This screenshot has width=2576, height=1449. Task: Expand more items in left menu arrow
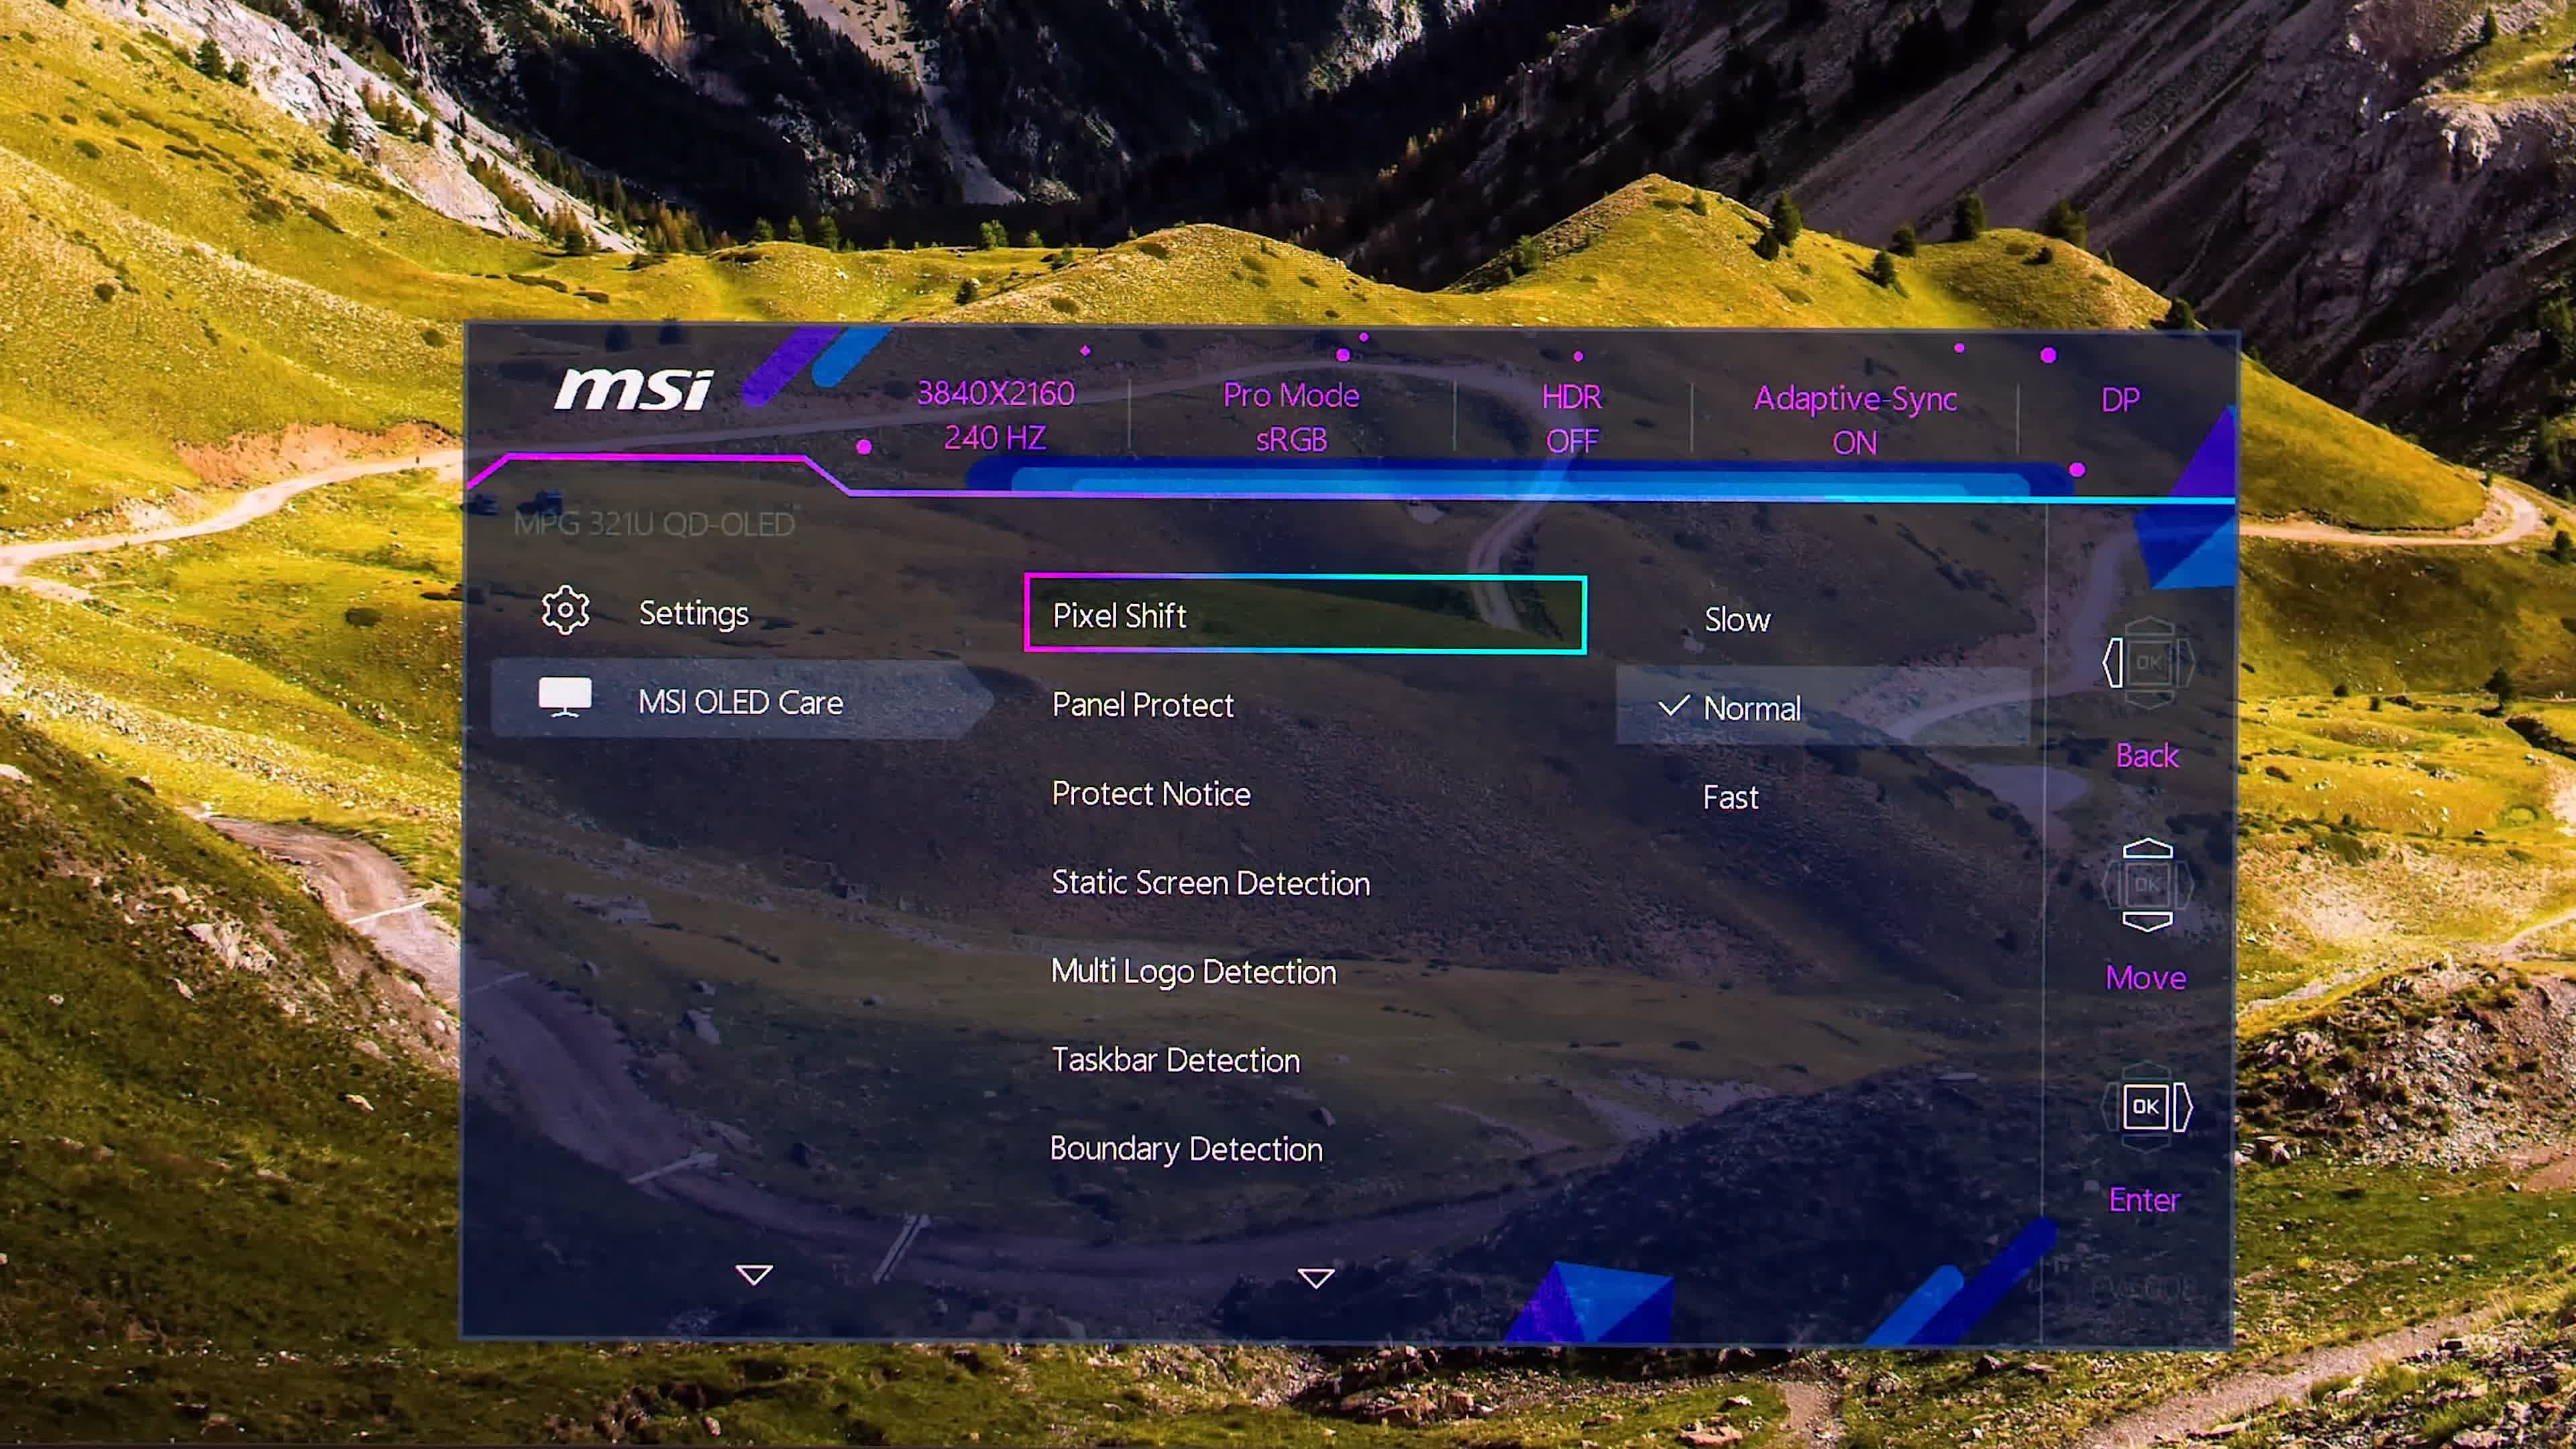pyautogui.click(x=753, y=1274)
